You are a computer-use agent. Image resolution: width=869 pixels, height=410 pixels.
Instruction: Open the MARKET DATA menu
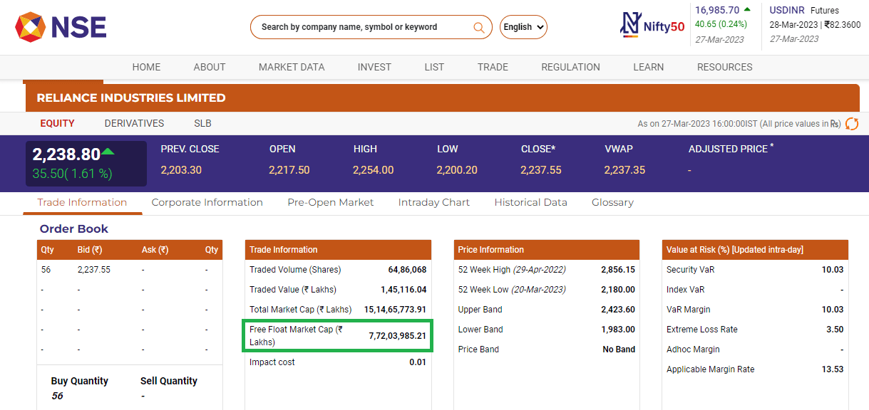click(292, 67)
